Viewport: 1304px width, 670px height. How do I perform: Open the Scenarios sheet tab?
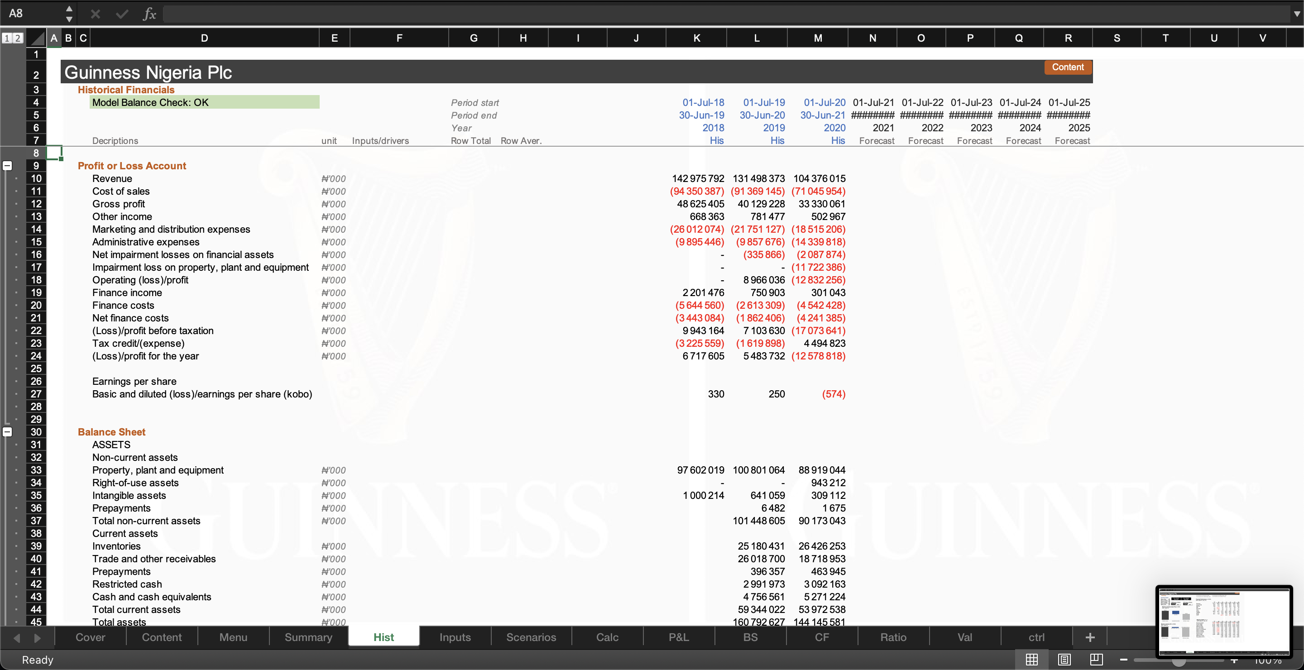point(531,637)
